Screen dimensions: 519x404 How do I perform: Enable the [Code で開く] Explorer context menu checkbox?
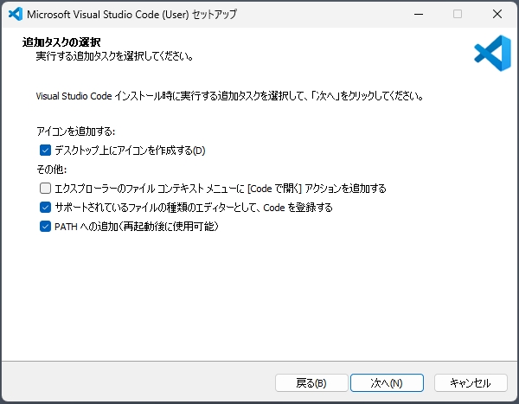tap(46, 189)
